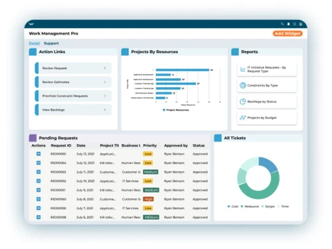
Task: Sort by Request ID column header
Action: 61,145
